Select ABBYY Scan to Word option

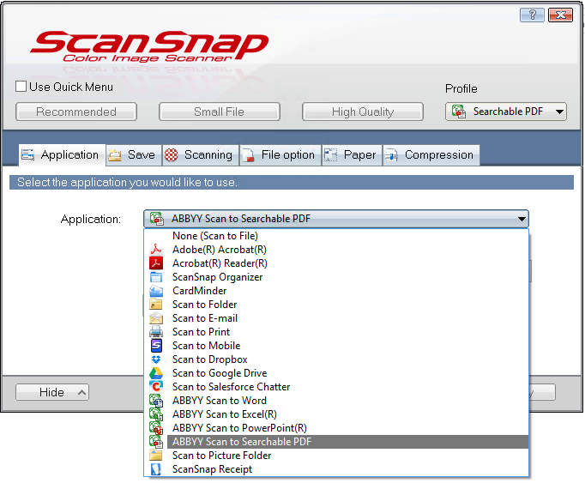336,401
